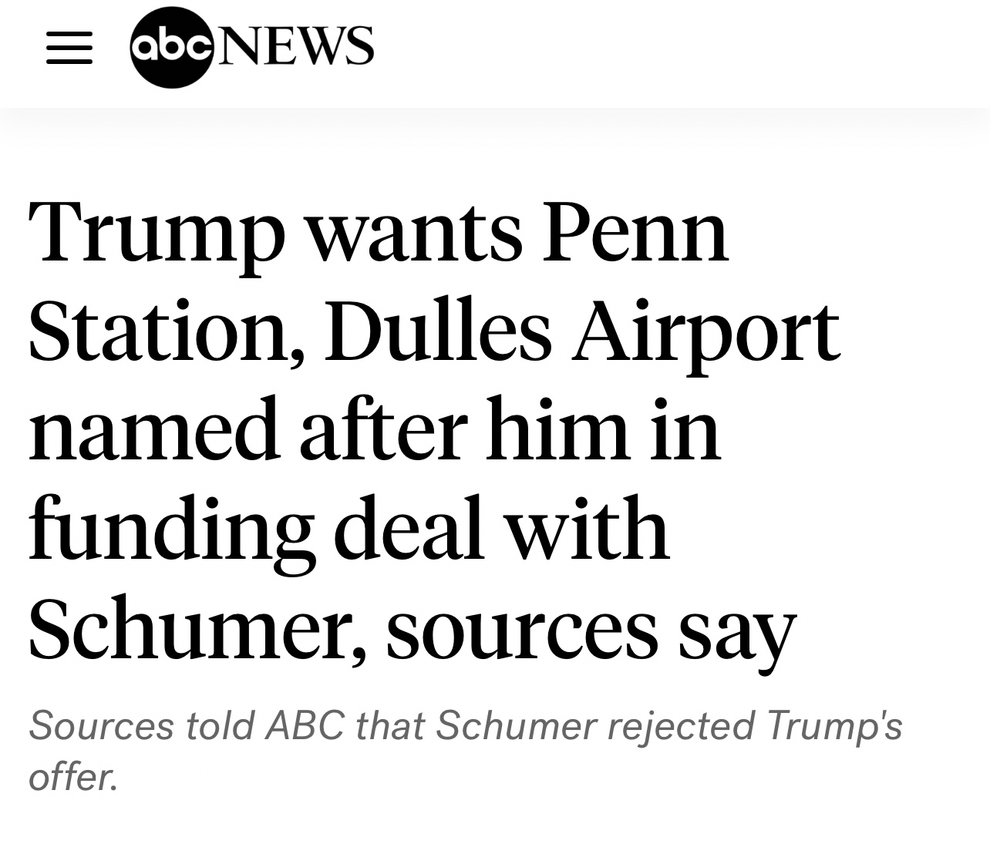990x844 pixels.
Task: Click the word "Airport" in the headline
Action: [705, 333]
